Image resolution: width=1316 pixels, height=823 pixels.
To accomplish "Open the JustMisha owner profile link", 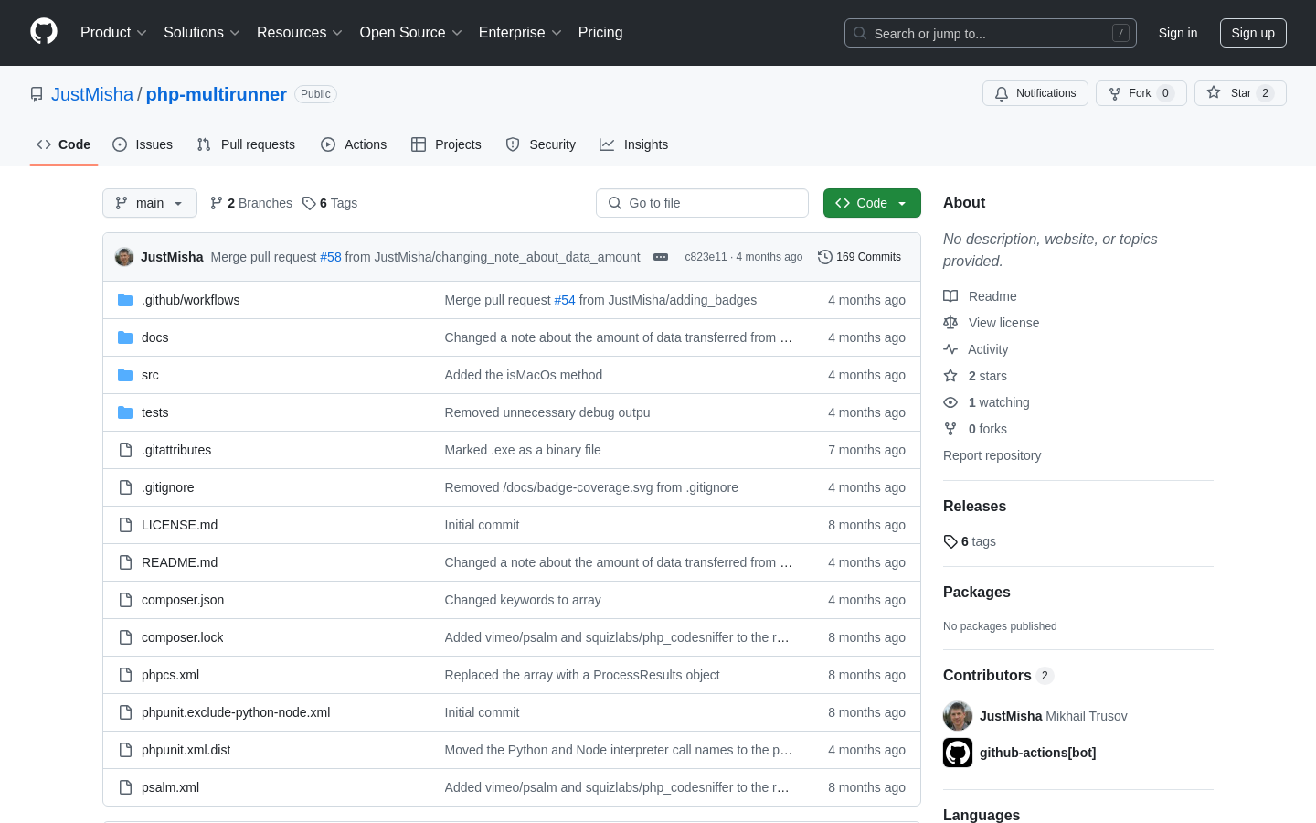I will [x=92, y=94].
